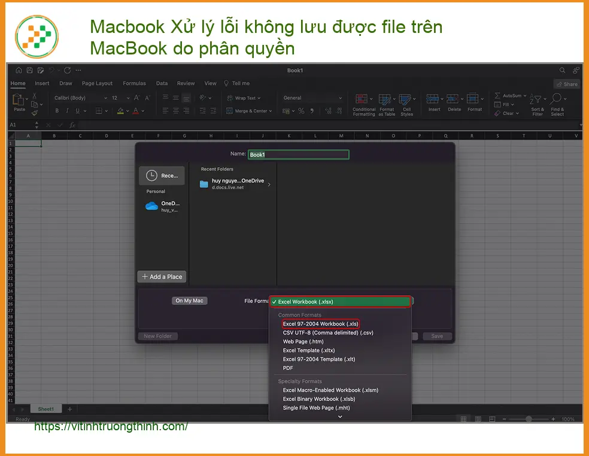Click the Undo arrow icon
The width and height of the screenshot is (589, 456).
pyautogui.click(x=52, y=70)
